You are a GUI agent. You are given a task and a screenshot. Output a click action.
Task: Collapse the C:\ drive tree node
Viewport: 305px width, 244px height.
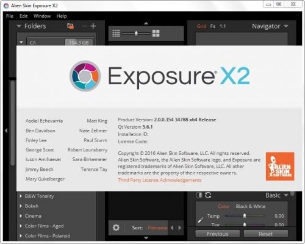click(21, 42)
